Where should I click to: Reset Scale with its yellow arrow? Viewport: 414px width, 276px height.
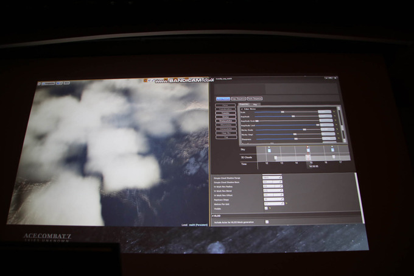point(334,111)
